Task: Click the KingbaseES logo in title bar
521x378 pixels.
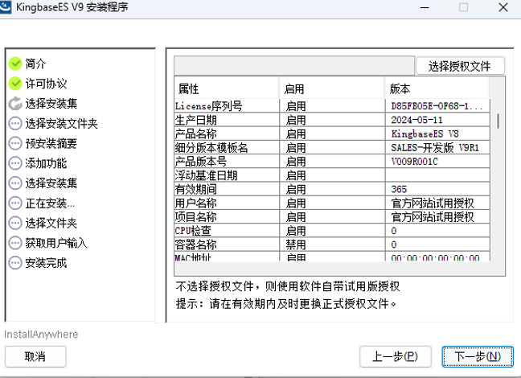Action: tap(7, 7)
